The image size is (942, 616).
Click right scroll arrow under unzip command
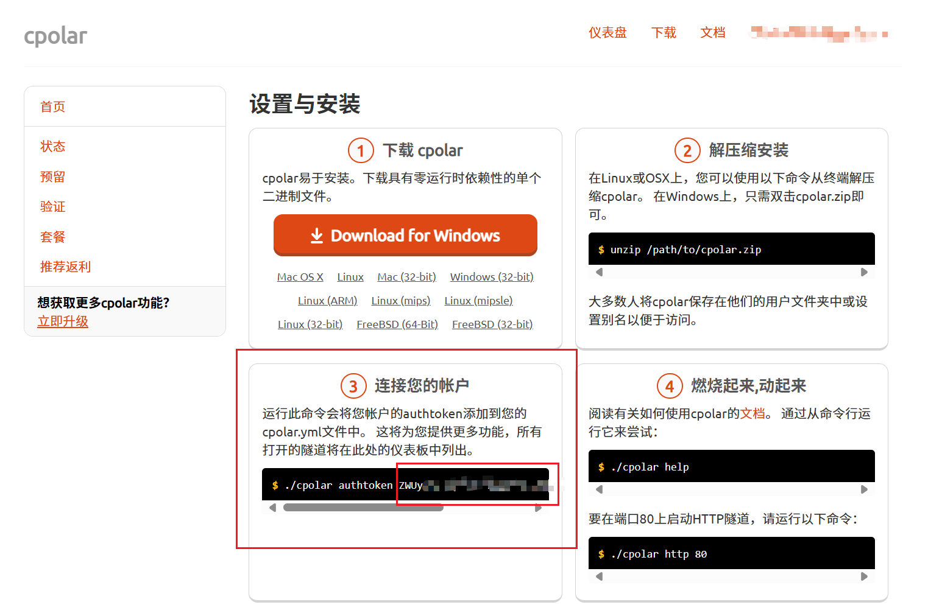(x=864, y=272)
